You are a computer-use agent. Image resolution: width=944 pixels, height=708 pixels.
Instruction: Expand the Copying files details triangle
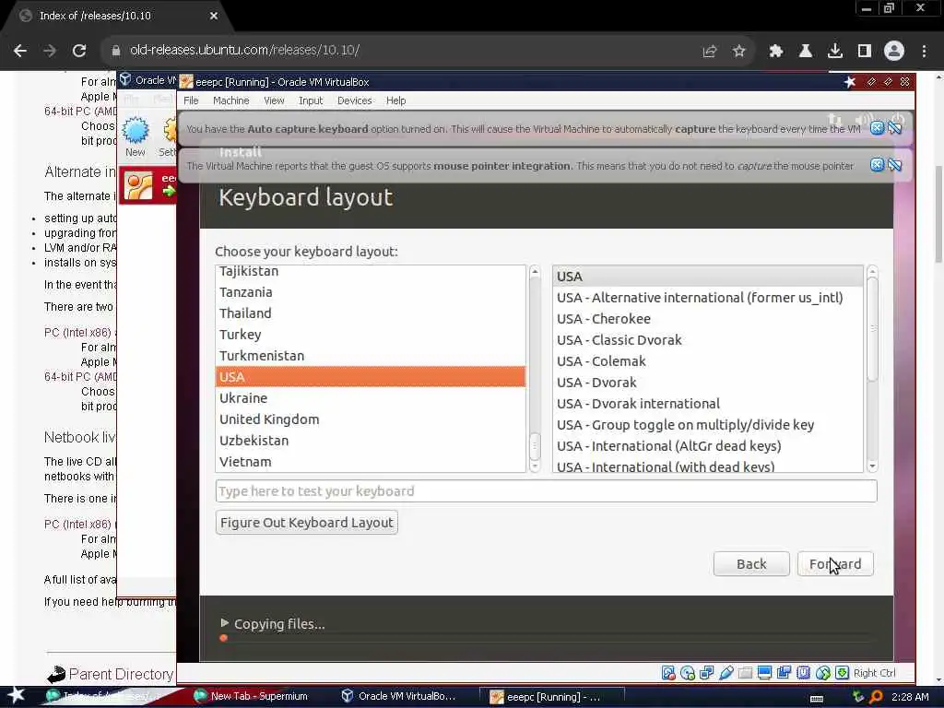225,623
